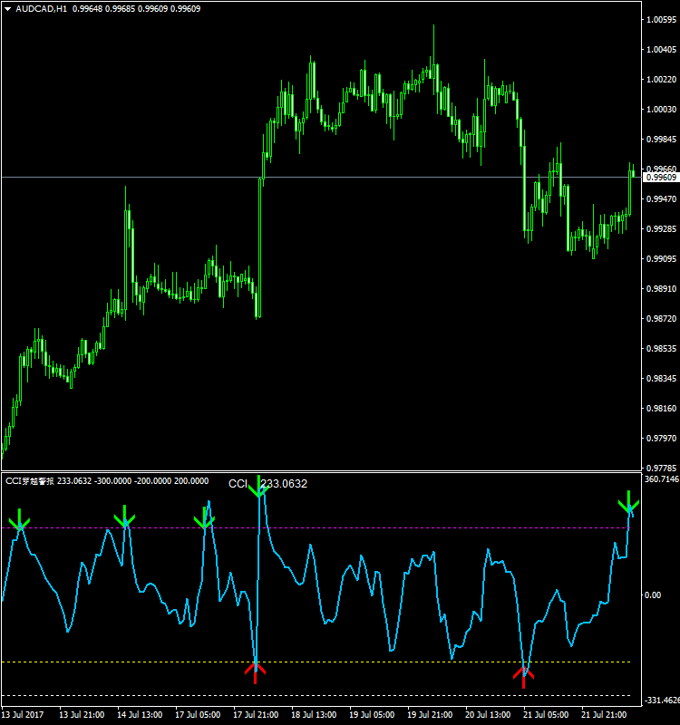Click the 1.00595 price scale label
The image size is (680, 725).
point(662,20)
